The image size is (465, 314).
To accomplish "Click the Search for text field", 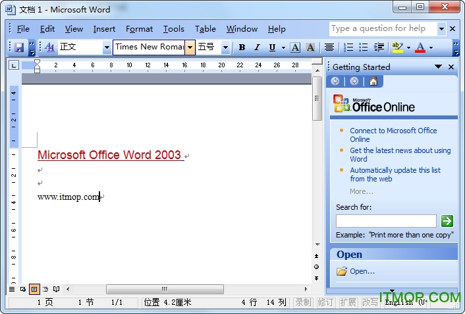I will pyautogui.click(x=386, y=221).
